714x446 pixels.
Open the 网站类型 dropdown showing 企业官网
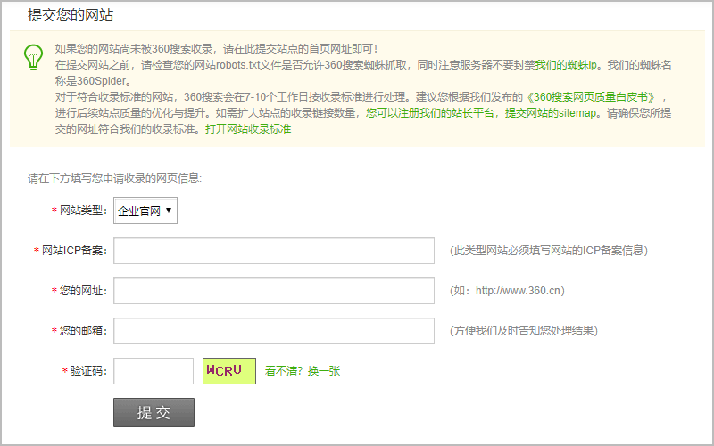point(145,211)
